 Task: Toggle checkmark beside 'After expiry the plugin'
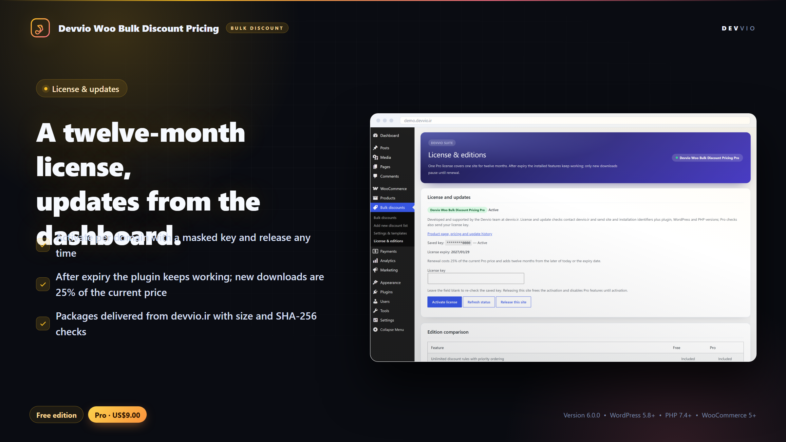[x=43, y=285]
